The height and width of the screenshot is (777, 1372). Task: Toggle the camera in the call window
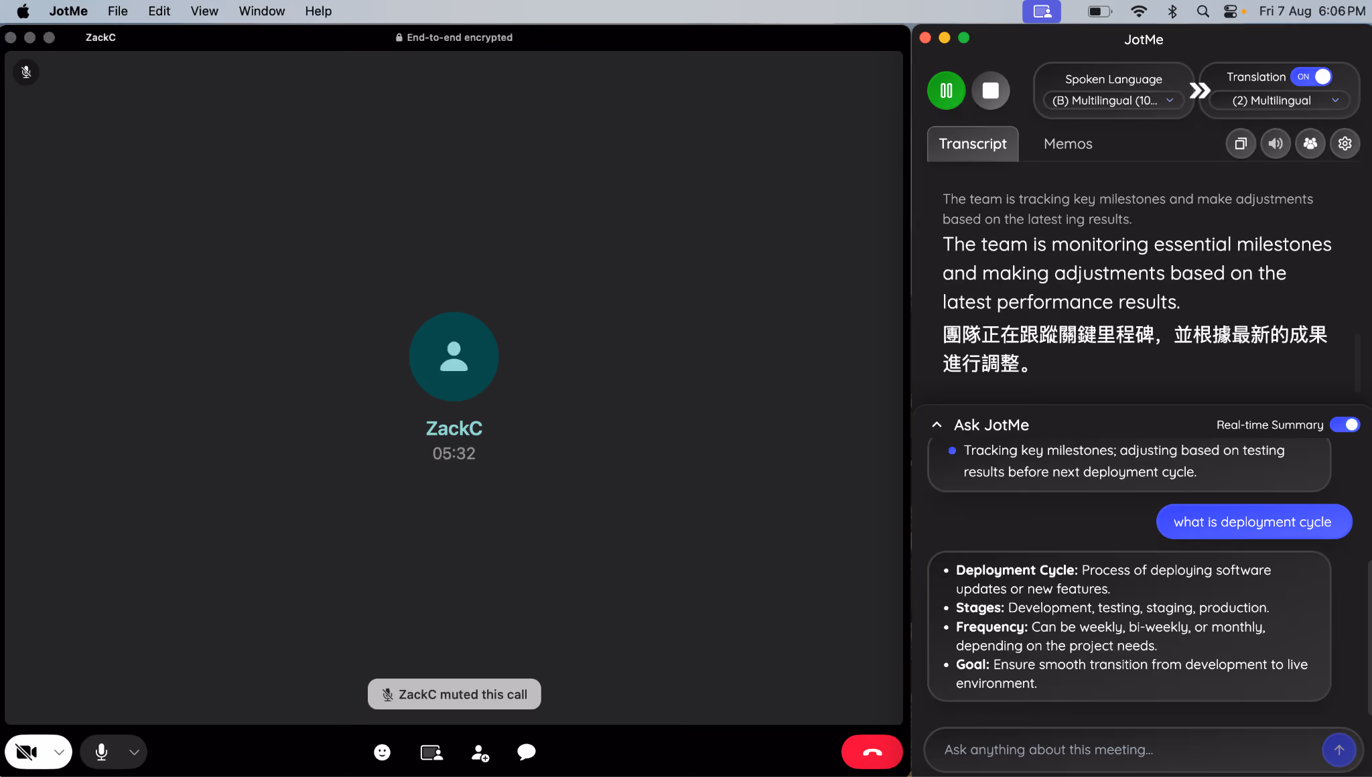click(26, 752)
